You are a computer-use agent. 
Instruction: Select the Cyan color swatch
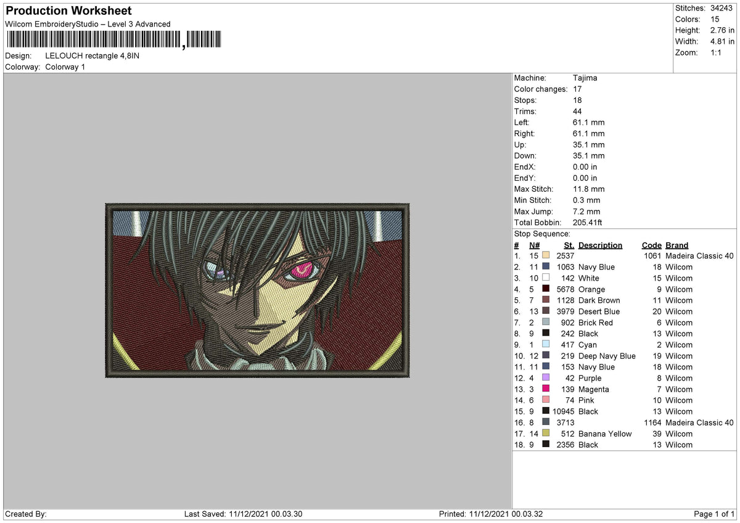546,345
